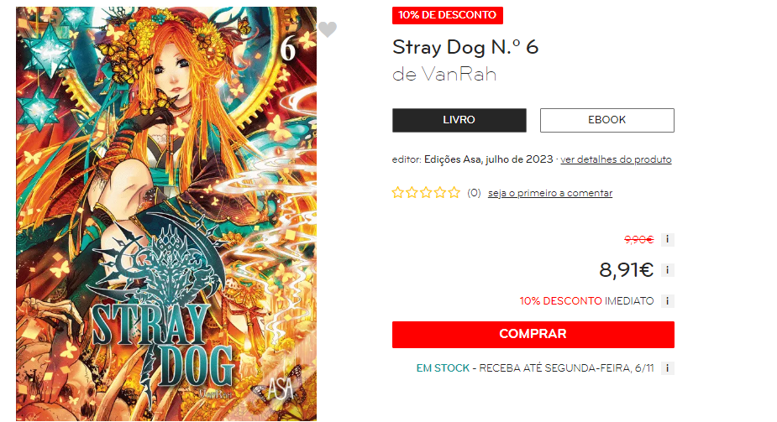Switch to the EBOOK format
This screenshot has height=422, width=777.
click(607, 120)
